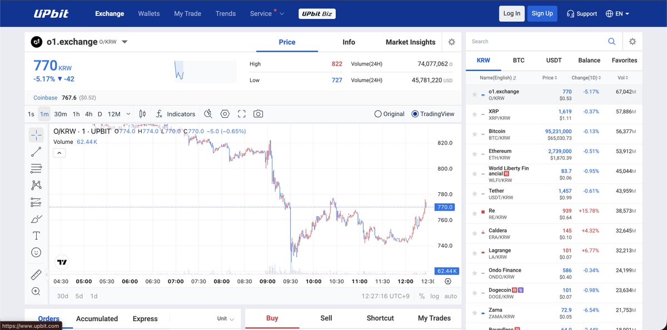667x330 pixels.
Task: Select the 30m timeframe
Action: point(61,114)
